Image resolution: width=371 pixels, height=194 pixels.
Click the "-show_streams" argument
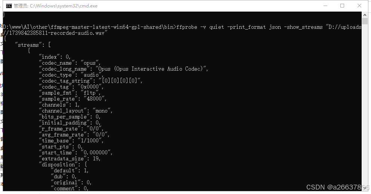(x=303, y=27)
